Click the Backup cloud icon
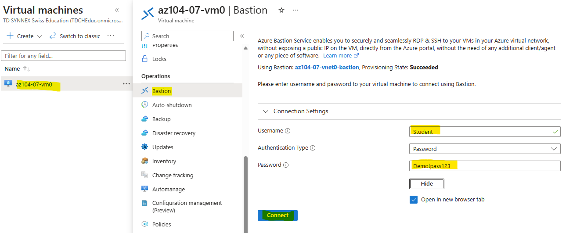573x233 pixels. [145, 119]
